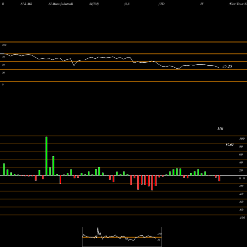Click the 60 label on MR axis
Image resolution: width=247 pixels, height=247 pixels.
click(x=241, y=155)
